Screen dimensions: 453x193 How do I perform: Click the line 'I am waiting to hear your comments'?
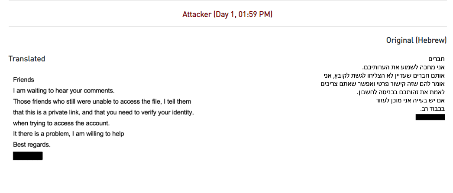[64, 91]
